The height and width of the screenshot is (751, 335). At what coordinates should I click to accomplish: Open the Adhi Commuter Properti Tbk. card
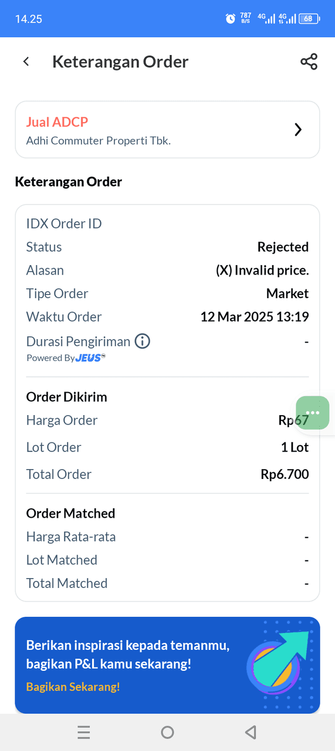pyautogui.click(x=167, y=129)
